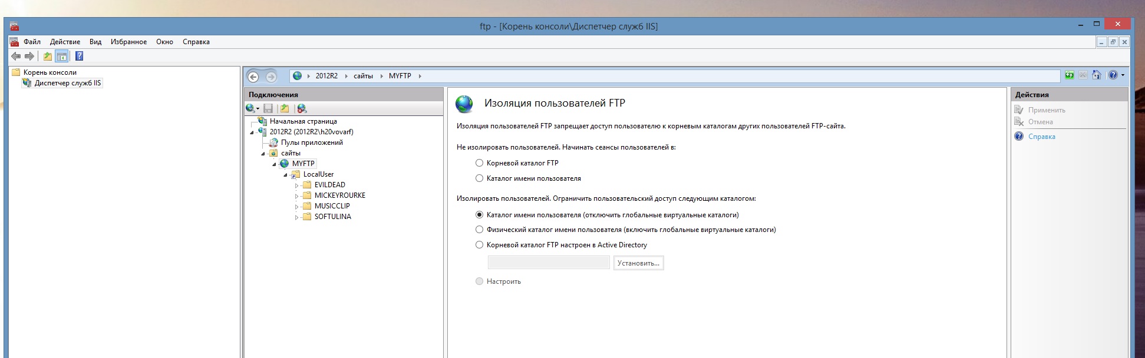Click the blue help toolbar icon
Screen dimensions: 1145x358
[79, 56]
